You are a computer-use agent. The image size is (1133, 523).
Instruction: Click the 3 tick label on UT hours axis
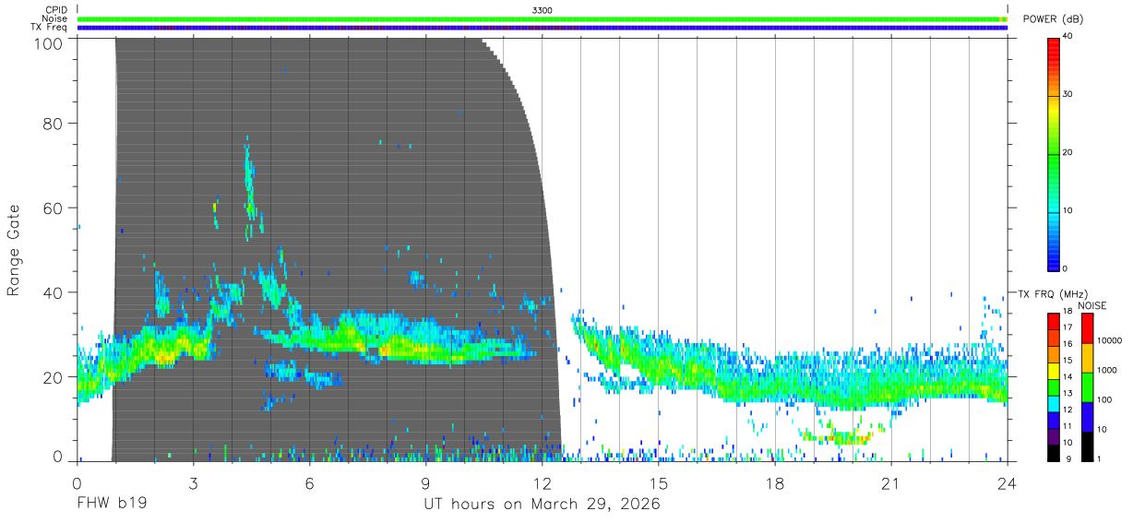(194, 483)
